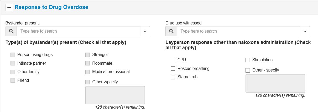Collapse the Response to Drug Overdose section
318x112 pixels.
click(x=9, y=7)
